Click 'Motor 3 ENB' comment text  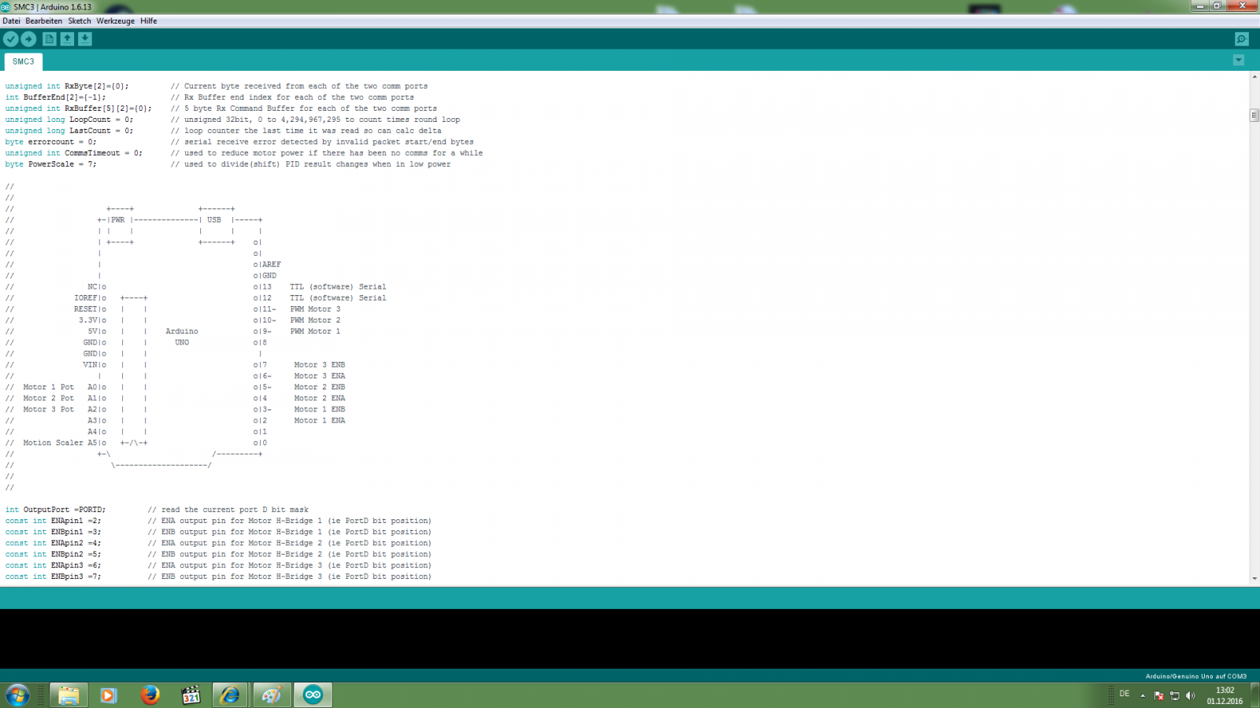pyautogui.click(x=320, y=365)
